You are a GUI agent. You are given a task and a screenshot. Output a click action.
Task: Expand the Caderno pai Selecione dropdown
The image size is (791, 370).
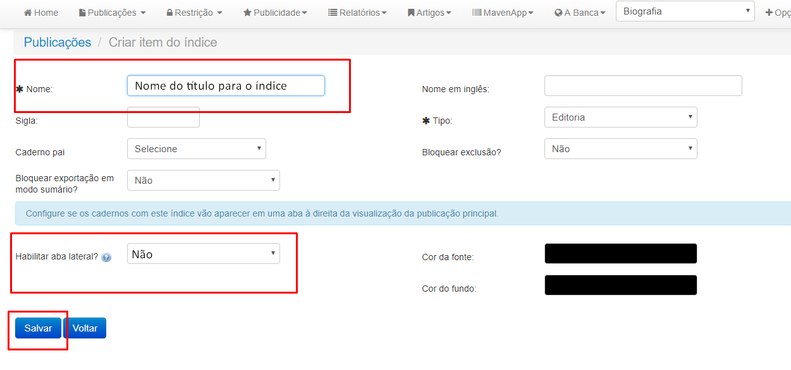(197, 149)
